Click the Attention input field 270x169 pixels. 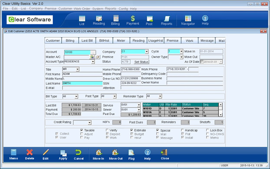pos(172,88)
